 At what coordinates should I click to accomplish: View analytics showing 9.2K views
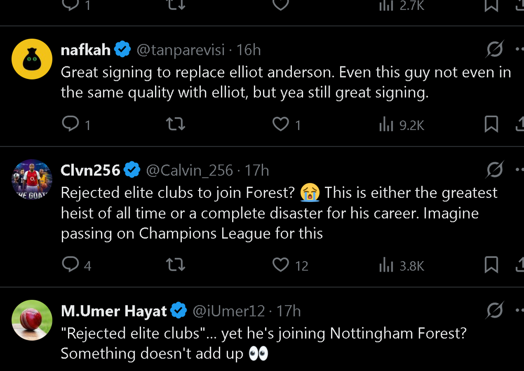(402, 125)
